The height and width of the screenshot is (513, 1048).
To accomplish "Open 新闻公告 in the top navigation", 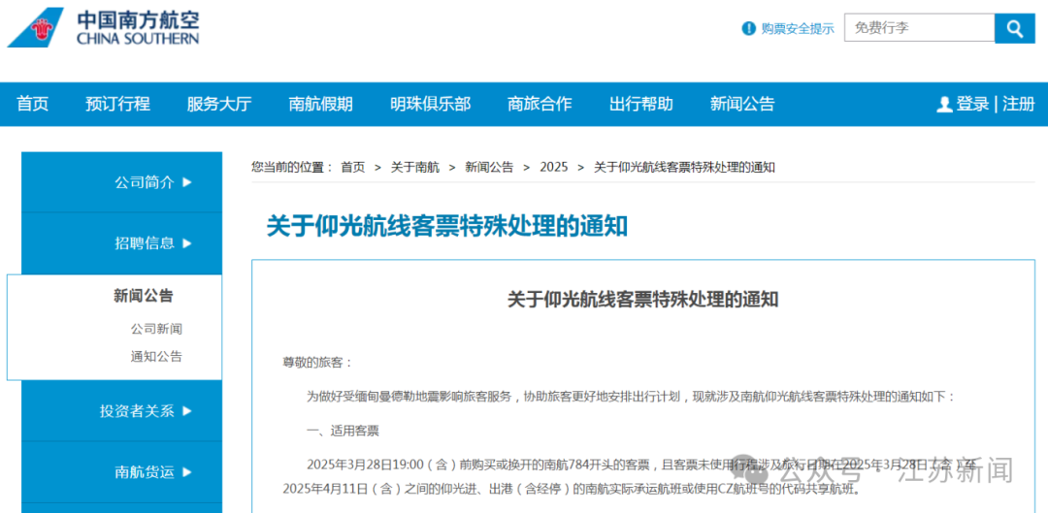I will [x=742, y=104].
